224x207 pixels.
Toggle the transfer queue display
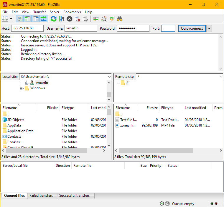point(44,19)
